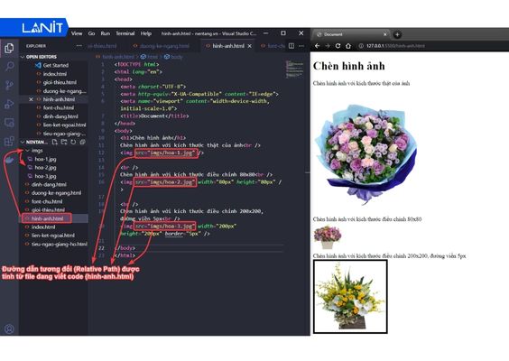
Task: Open the Source Control view
Action: click(9, 86)
